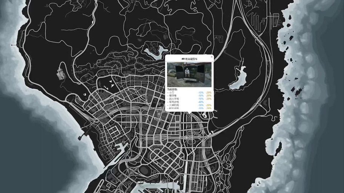Select the 军用步枪 item row
344x193 pixels.
click(189, 102)
